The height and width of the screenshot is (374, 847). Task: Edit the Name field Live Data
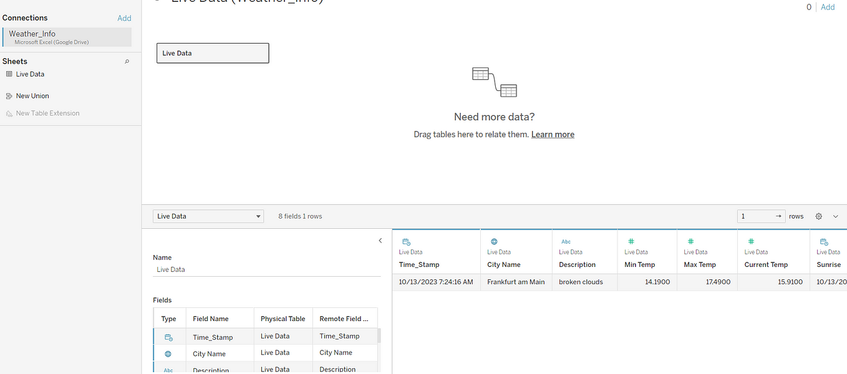click(x=267, y=270)
